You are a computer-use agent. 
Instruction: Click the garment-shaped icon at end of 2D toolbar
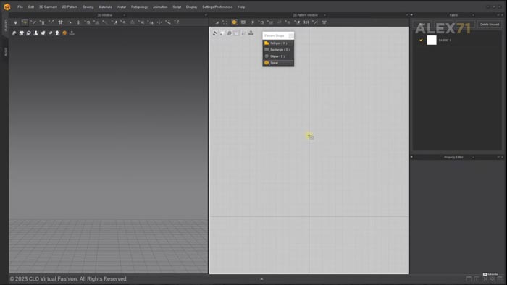click(x=324, y=22)
